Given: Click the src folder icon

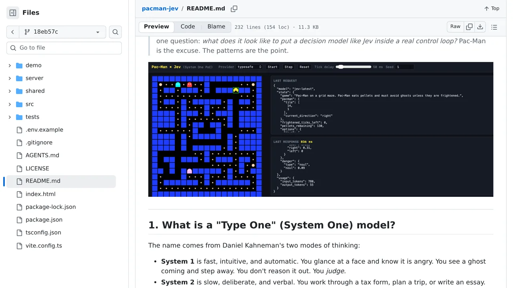Looking at the screenshot, I should click(19, 104).
